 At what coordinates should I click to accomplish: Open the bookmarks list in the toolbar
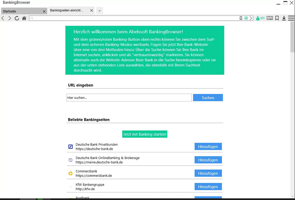coord(277,18)
